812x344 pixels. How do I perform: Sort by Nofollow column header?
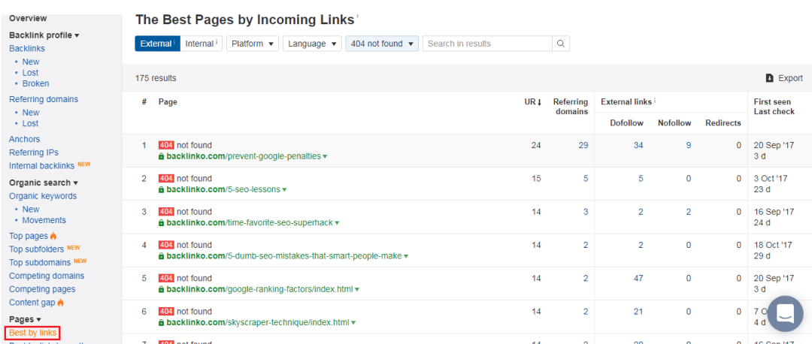click(x=674, y=123)
